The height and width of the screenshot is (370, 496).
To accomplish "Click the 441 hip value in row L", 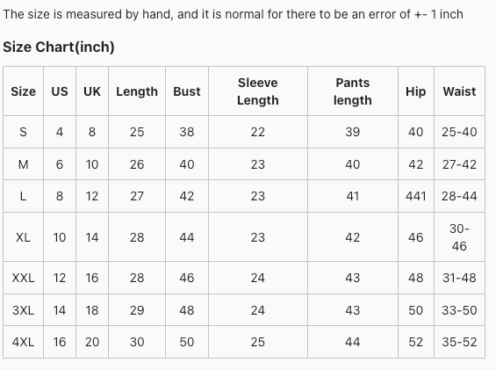I will click(x=415, y=196).
